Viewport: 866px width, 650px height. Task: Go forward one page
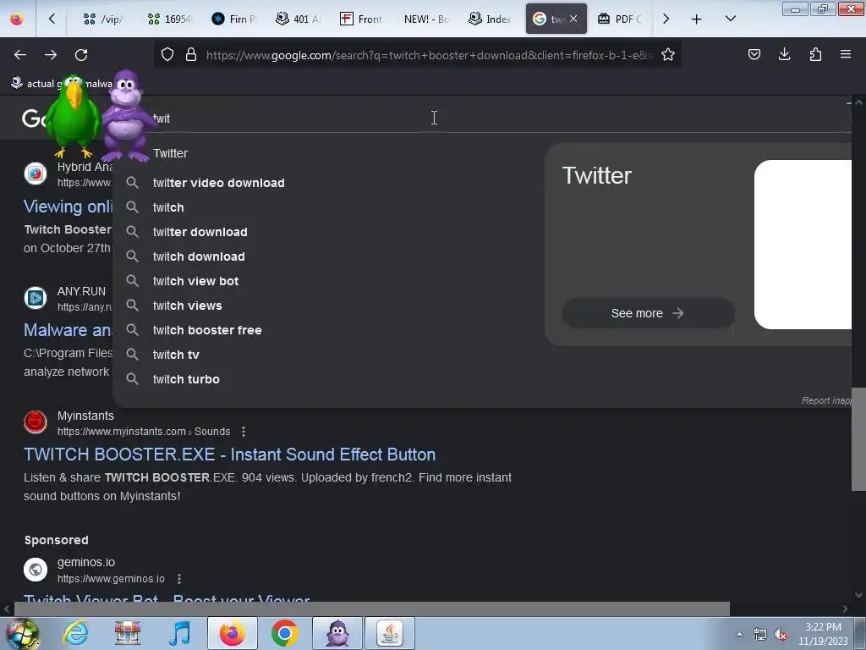click(51, 55)
